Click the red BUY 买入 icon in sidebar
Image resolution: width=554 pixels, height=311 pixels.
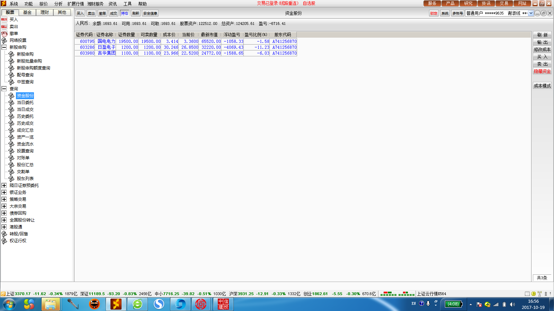coord(4,20)
